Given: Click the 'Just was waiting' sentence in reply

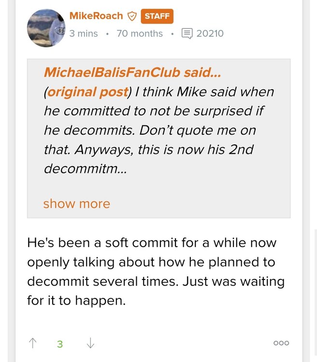Looking at the screenshot, I should tap(233, 281).
